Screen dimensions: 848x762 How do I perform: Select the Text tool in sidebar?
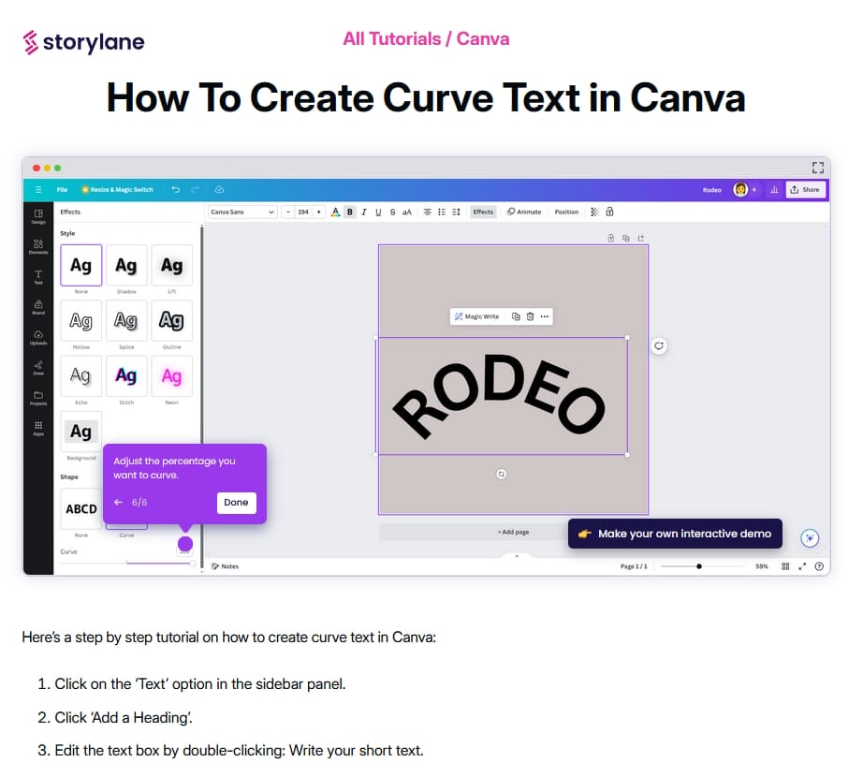click(38, 276)
